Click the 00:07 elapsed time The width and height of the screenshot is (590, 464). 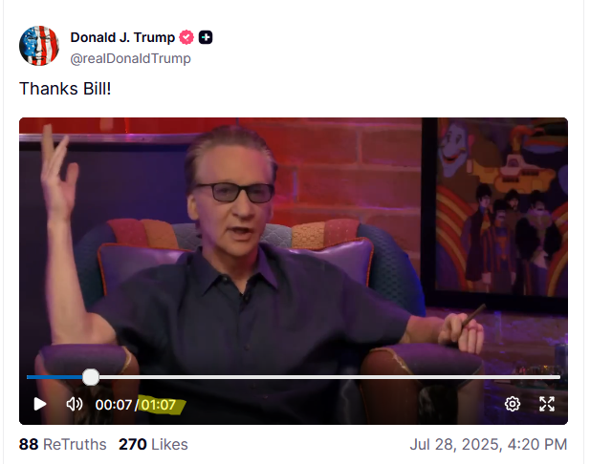coord(113,405)
